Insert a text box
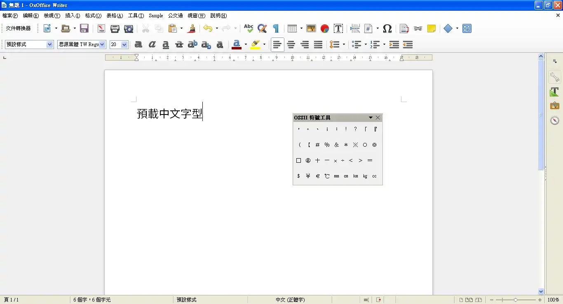The width and height of the screenshot is (563, 304). click(338, 28)
